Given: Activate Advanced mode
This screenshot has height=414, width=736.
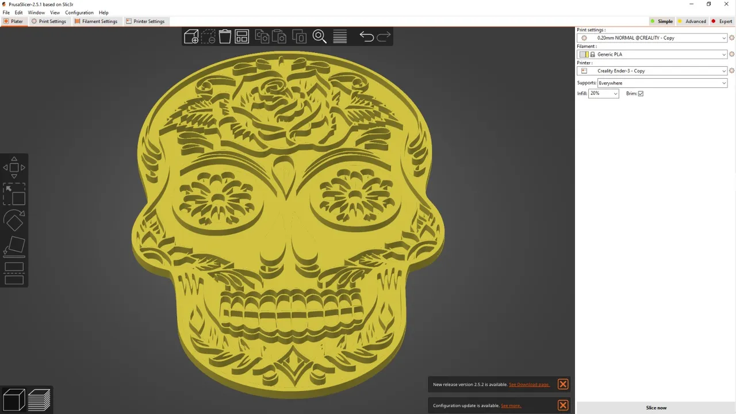Looking at the screenshot, I should (x=692, y=21).
